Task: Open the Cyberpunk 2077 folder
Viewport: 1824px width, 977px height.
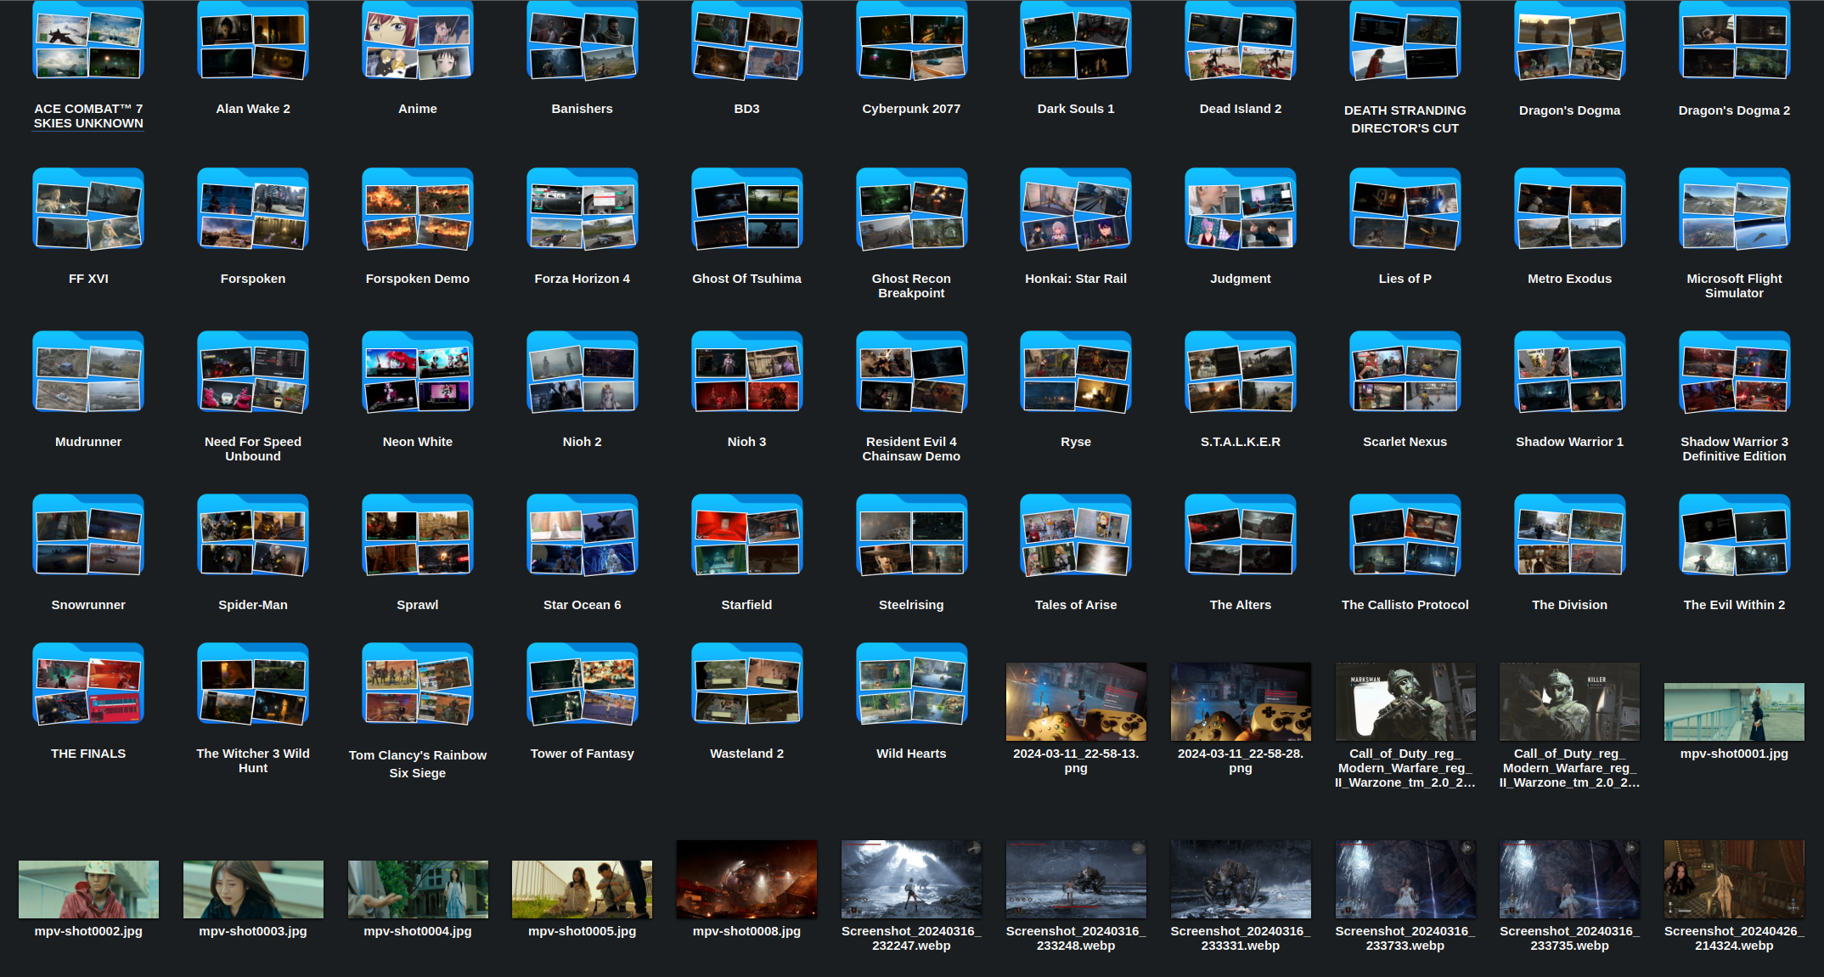Action: (911, 40)
